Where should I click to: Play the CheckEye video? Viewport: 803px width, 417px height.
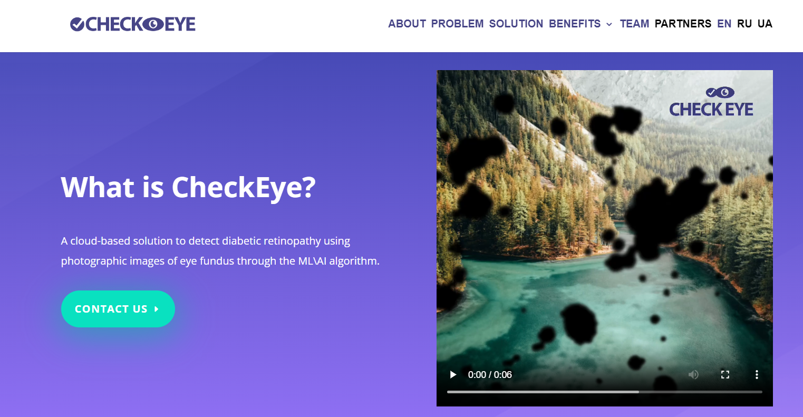[453, 375]
